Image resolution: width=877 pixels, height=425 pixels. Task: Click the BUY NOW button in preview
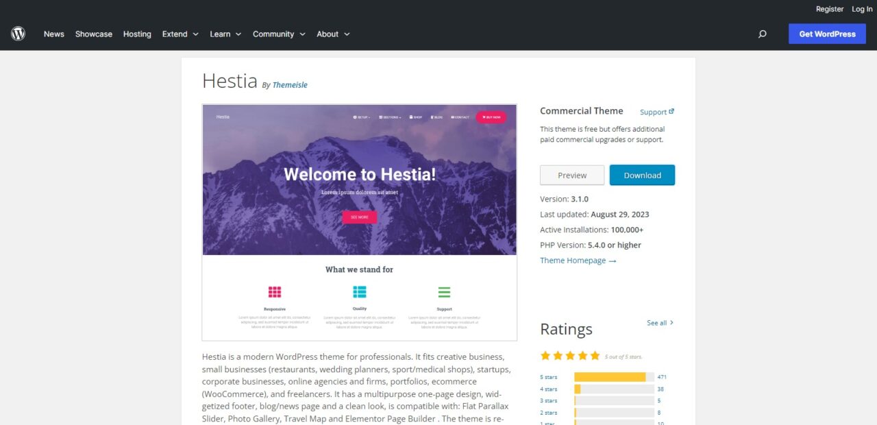(491, 117)
